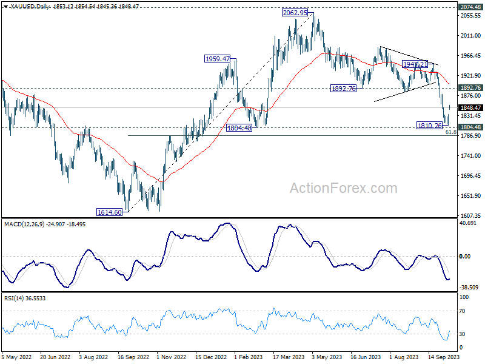Select the 1 Aug 2023 date label
The height and width of the screenshot is (364, 485).
click(x=404, y=357)
